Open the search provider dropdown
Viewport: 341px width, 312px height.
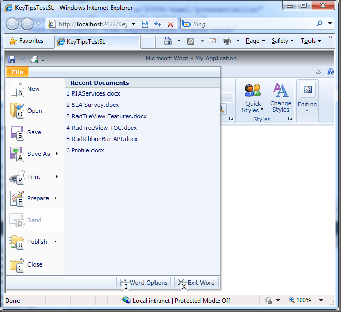(x=330, y=23)
